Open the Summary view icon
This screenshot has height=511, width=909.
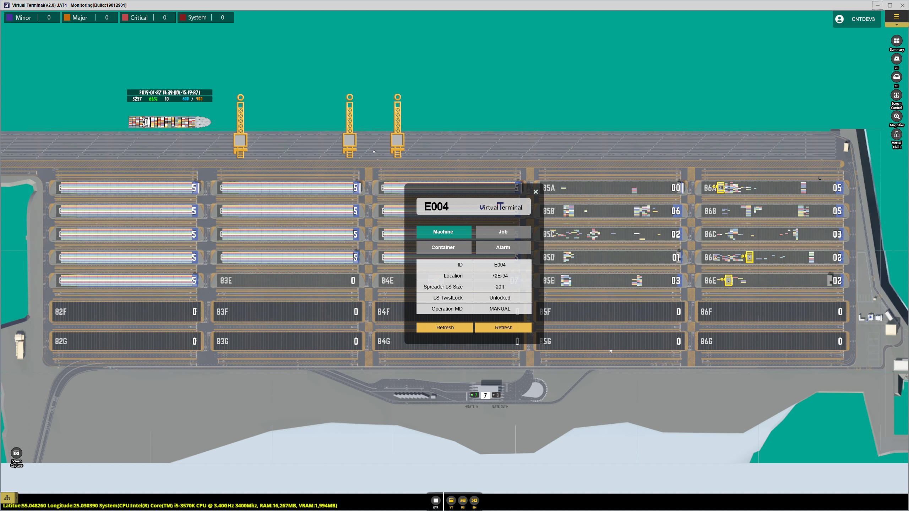(896, 41)
